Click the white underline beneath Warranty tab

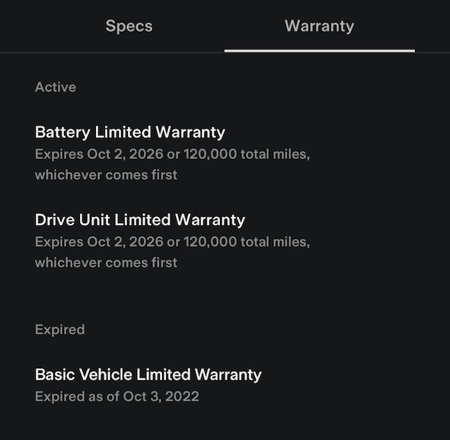pyautogui.click(x=320, y=51)
